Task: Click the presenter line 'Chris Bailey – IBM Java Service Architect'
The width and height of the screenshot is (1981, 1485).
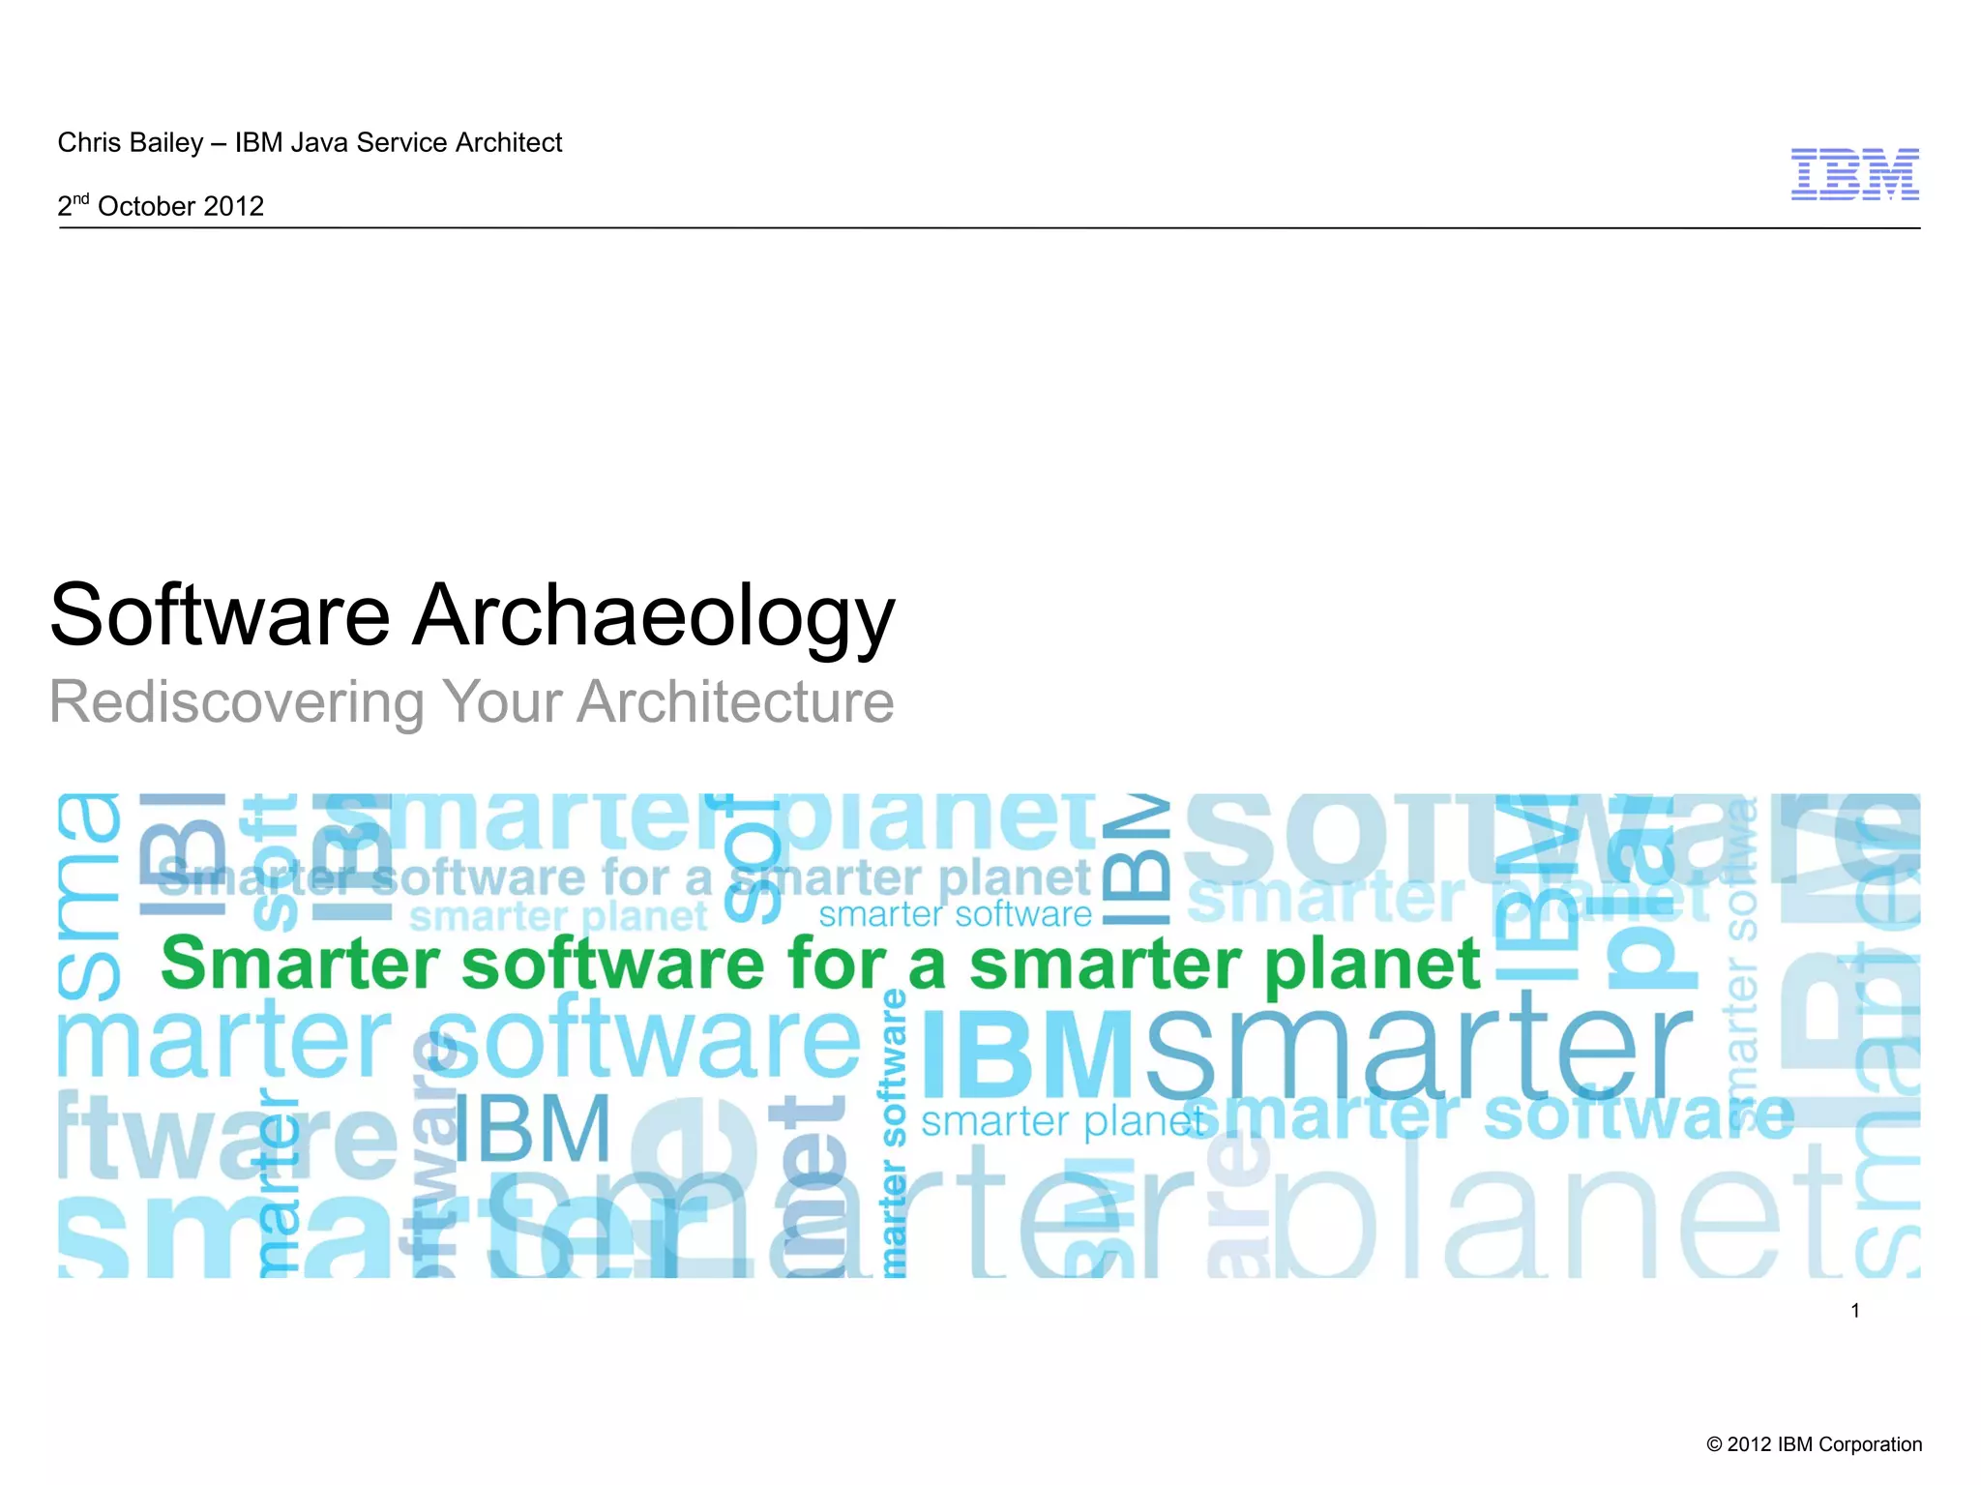Action: (310, 142)
